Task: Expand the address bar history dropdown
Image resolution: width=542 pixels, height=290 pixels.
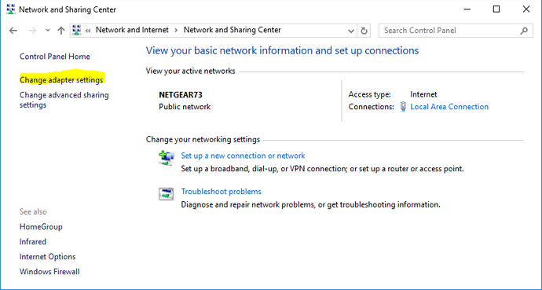Action: (351, 31)
